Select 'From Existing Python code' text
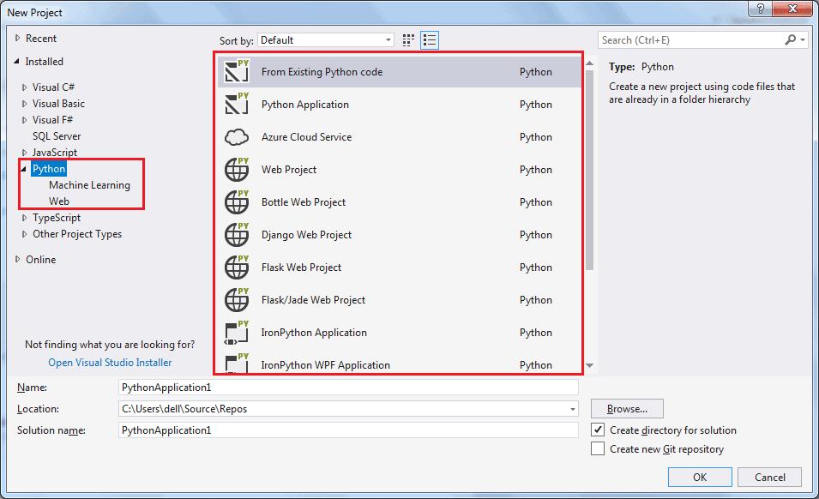 click(322, 71)
